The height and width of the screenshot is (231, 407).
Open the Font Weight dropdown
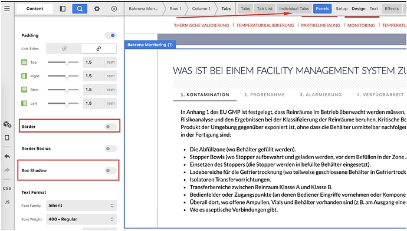coord(81,219)
